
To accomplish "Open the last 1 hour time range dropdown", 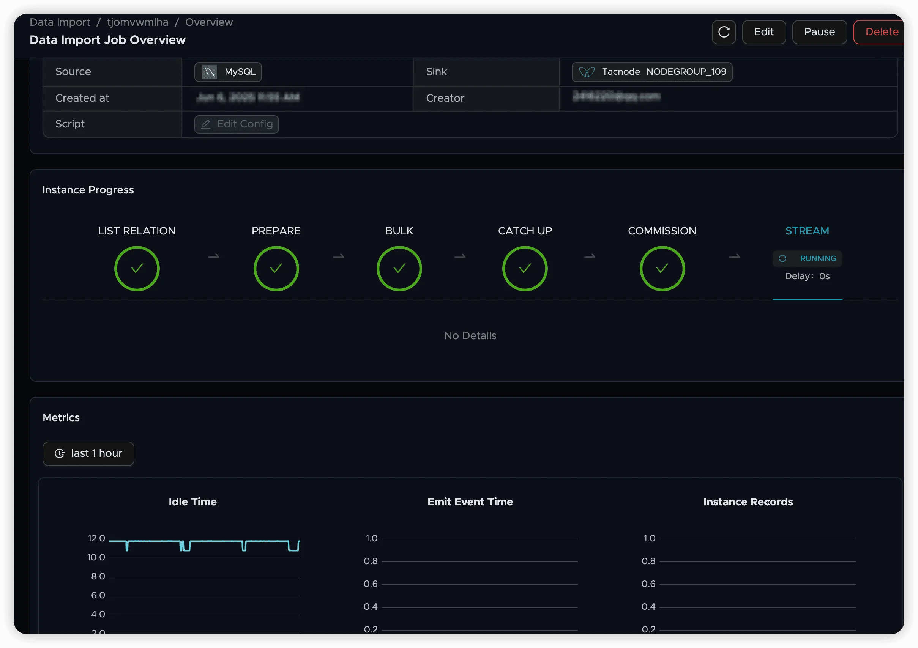I will tap(88, 453).
